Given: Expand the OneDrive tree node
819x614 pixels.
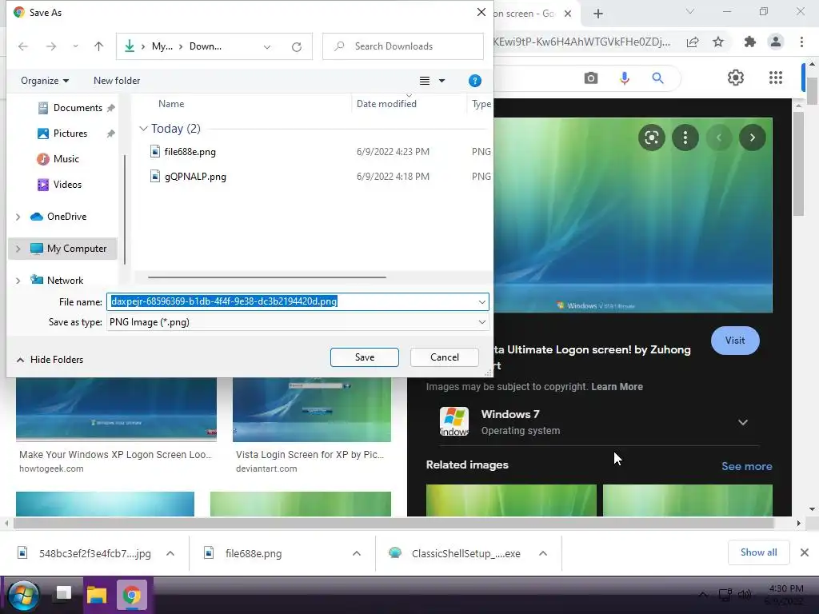Looking at the screenshot, I should click(x=18, y=217).
